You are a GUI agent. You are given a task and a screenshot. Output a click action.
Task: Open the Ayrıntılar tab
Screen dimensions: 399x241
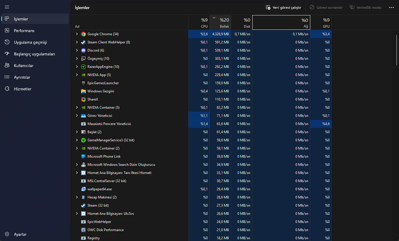35,77
